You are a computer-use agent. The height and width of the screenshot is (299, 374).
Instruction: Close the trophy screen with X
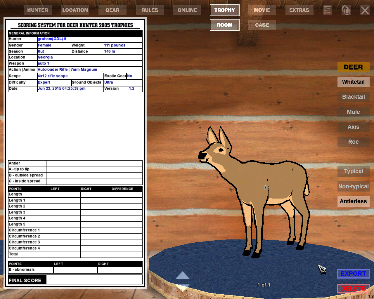coord(365,11)
